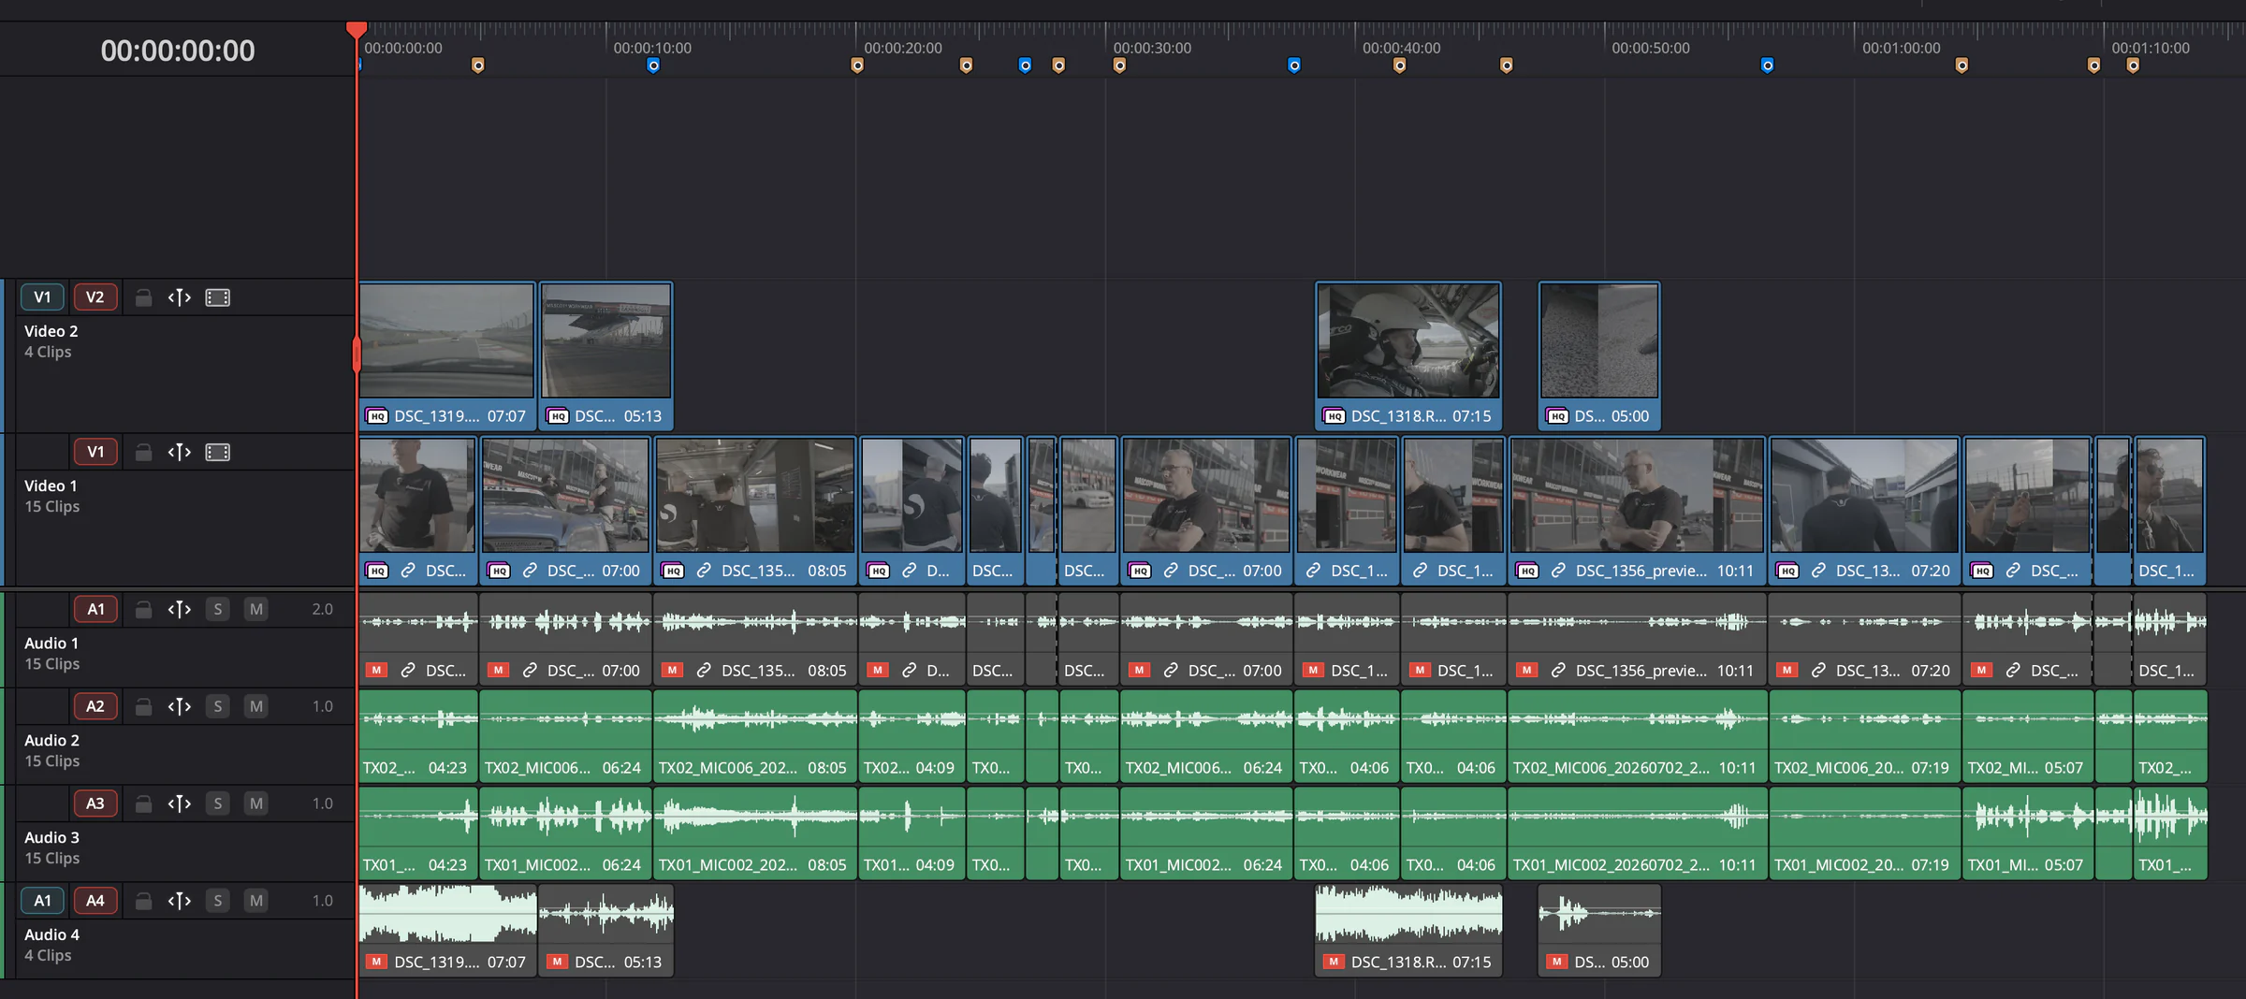Viewport: 2246px width, 999px height.
Task: Mute the Audio 1 track
Action: pyautogui.click(x=255, y=610)
